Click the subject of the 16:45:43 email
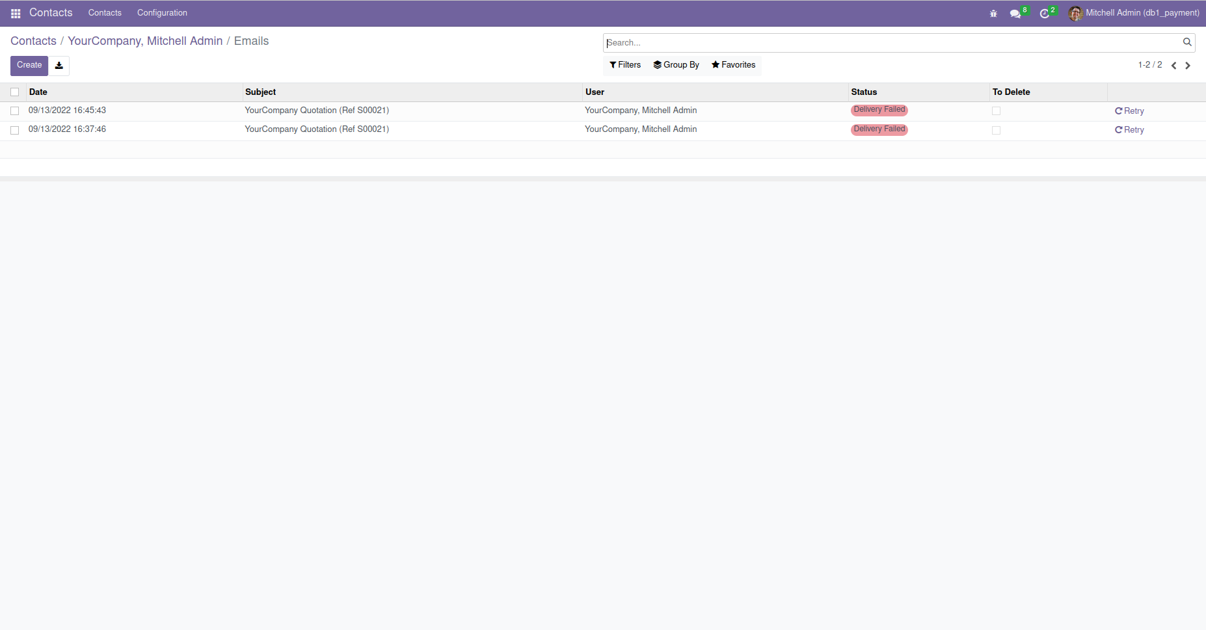The height and width of the screenshot is (630, 1206). (x=317, y=111)
